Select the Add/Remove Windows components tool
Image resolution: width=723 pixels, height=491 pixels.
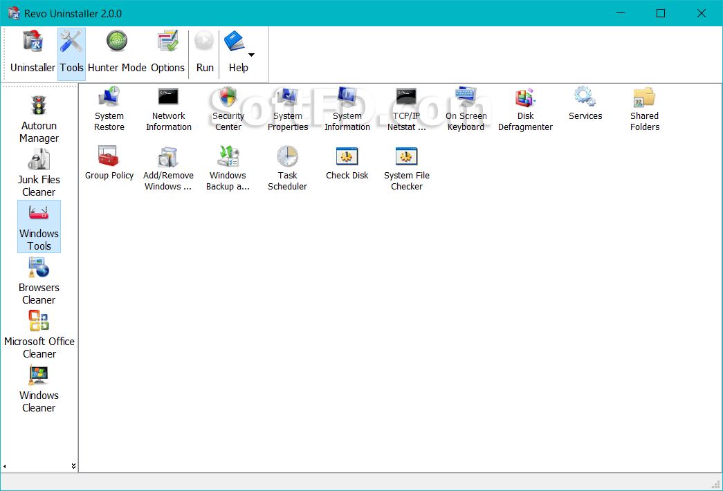tap(168, 168)
